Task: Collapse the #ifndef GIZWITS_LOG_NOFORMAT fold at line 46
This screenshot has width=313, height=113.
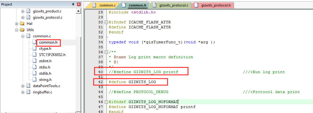Action: (106, 102)
